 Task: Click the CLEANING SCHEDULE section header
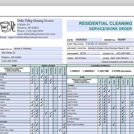100,66
